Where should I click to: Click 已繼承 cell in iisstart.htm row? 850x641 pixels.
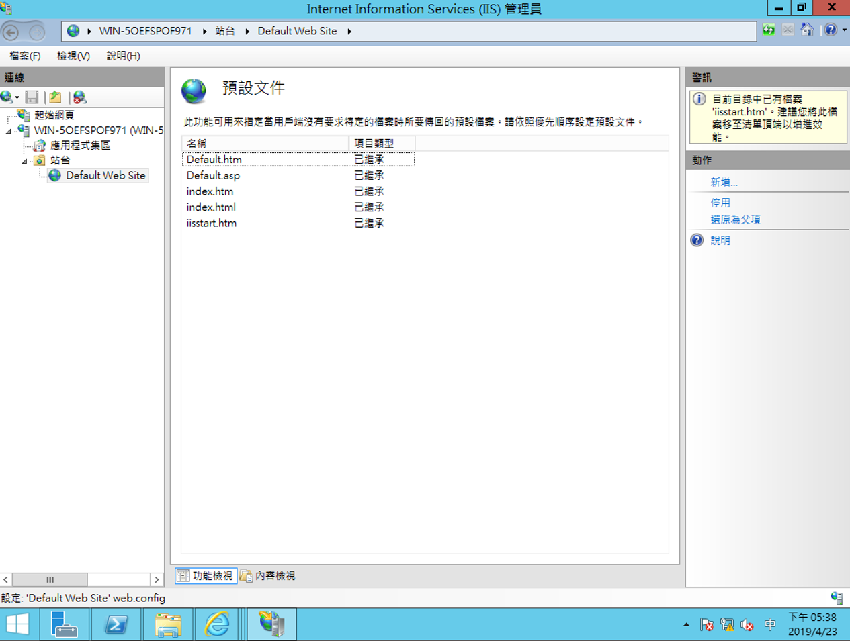click(369, 224)
